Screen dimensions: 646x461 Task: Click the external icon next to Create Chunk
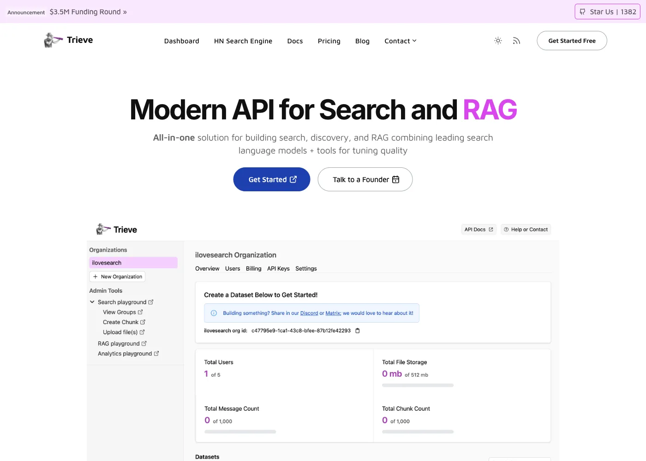point(143,322)
